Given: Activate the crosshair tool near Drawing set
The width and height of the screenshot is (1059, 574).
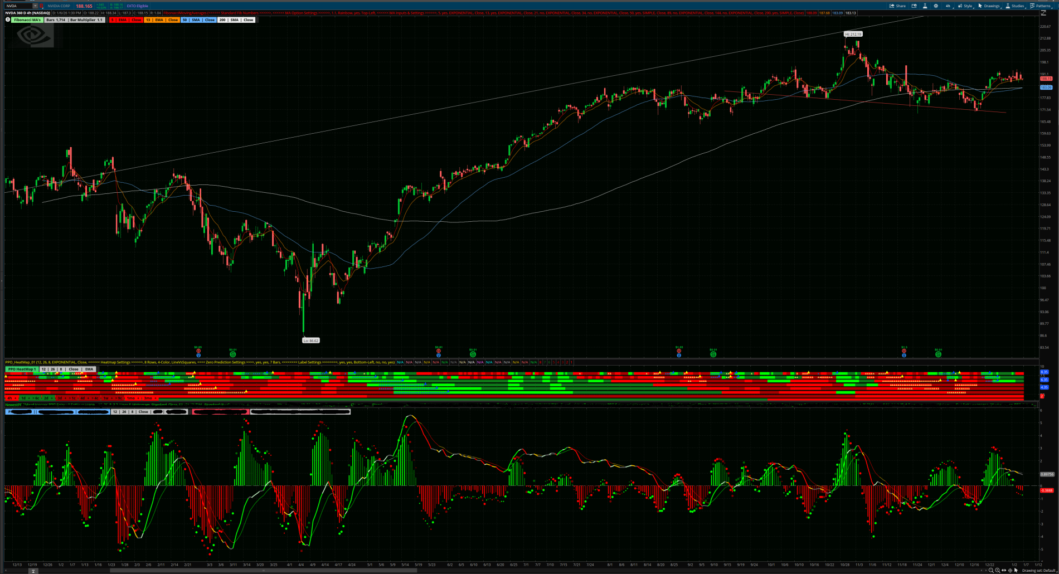Looking at the screenshot, I should [1010, 570].
